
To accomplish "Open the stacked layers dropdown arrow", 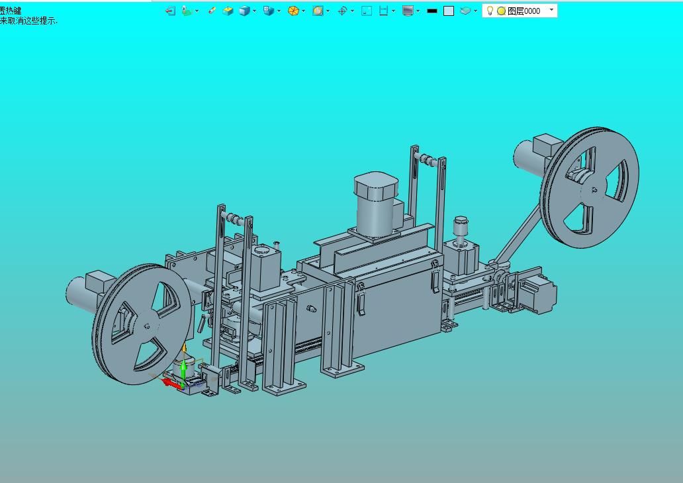I will tap(475, 11).
